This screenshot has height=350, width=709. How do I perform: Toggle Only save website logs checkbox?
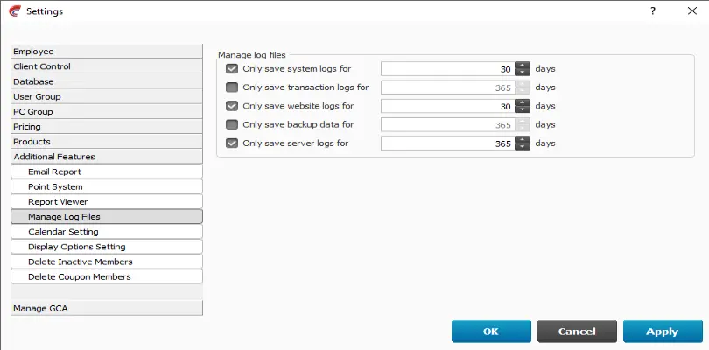point(232,106)
